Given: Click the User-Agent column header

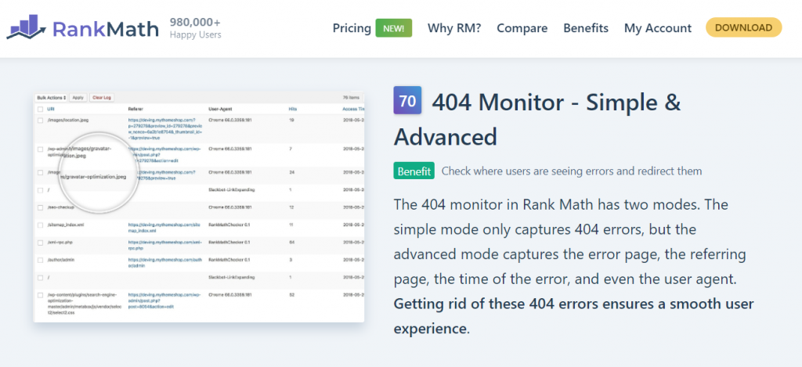Looking at the screenshot, I should 221,109.
